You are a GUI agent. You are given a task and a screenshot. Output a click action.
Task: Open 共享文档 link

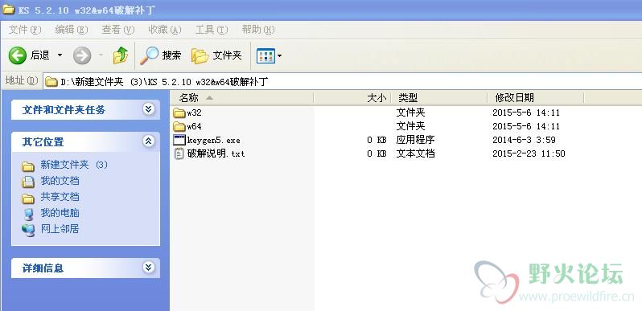tap(60, 196)
